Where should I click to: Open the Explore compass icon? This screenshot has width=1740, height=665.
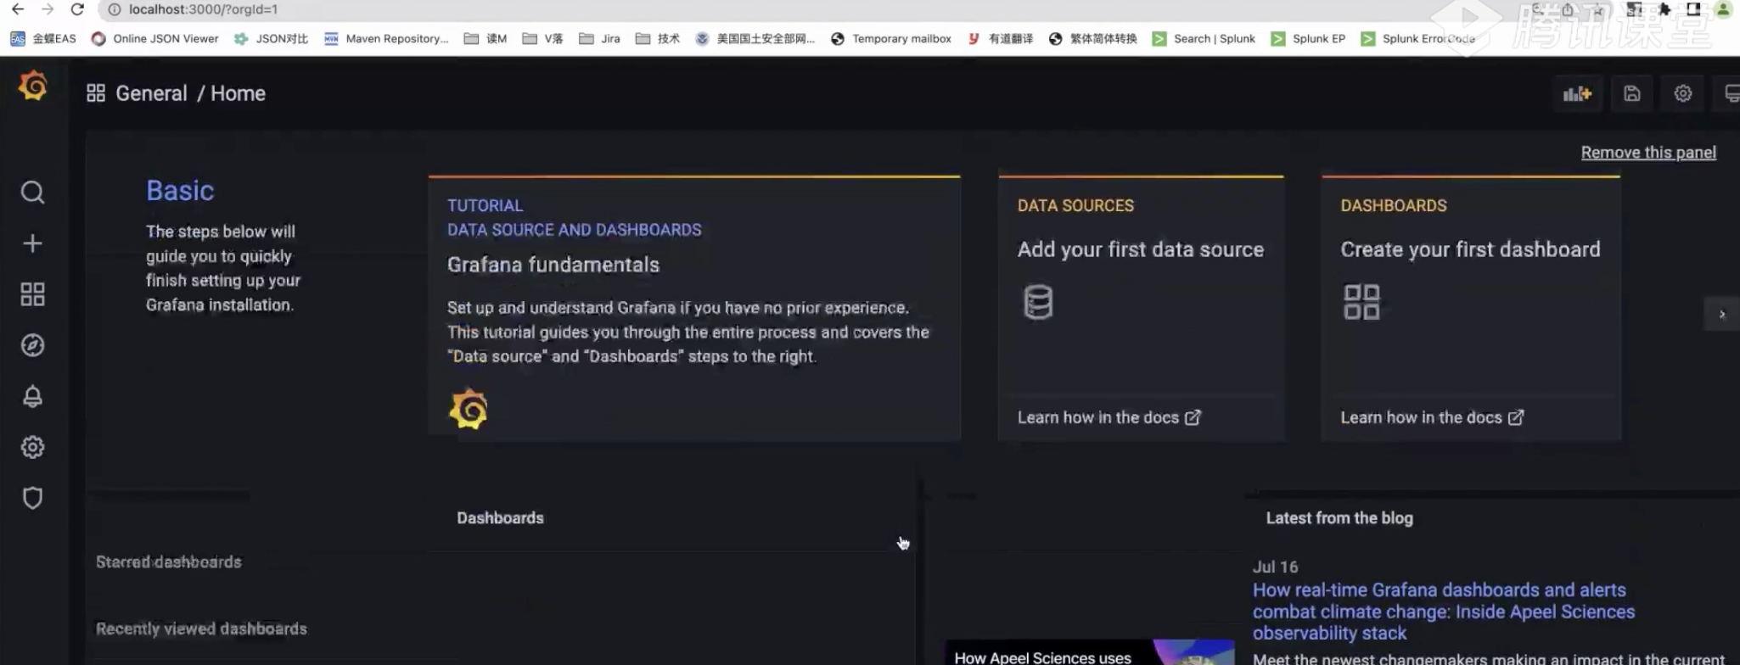tap(32, 345)
